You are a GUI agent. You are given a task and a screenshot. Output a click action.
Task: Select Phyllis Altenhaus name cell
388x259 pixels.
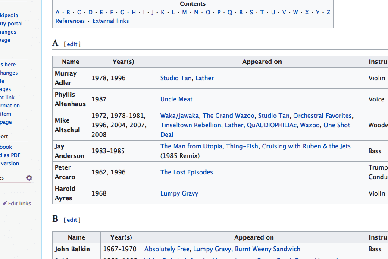[71, 99]
